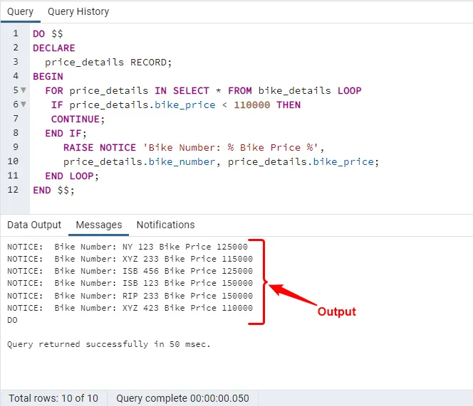The image size is (473, 406).
Task: Click the END LOOP statement
Action: [x=72, y=176]
